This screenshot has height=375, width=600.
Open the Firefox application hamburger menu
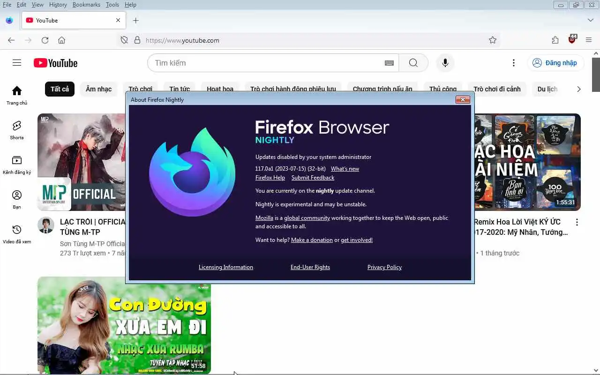(589, 40)
